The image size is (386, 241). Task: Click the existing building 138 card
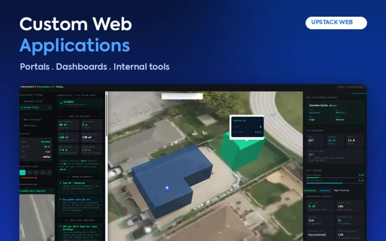point(350,235)
